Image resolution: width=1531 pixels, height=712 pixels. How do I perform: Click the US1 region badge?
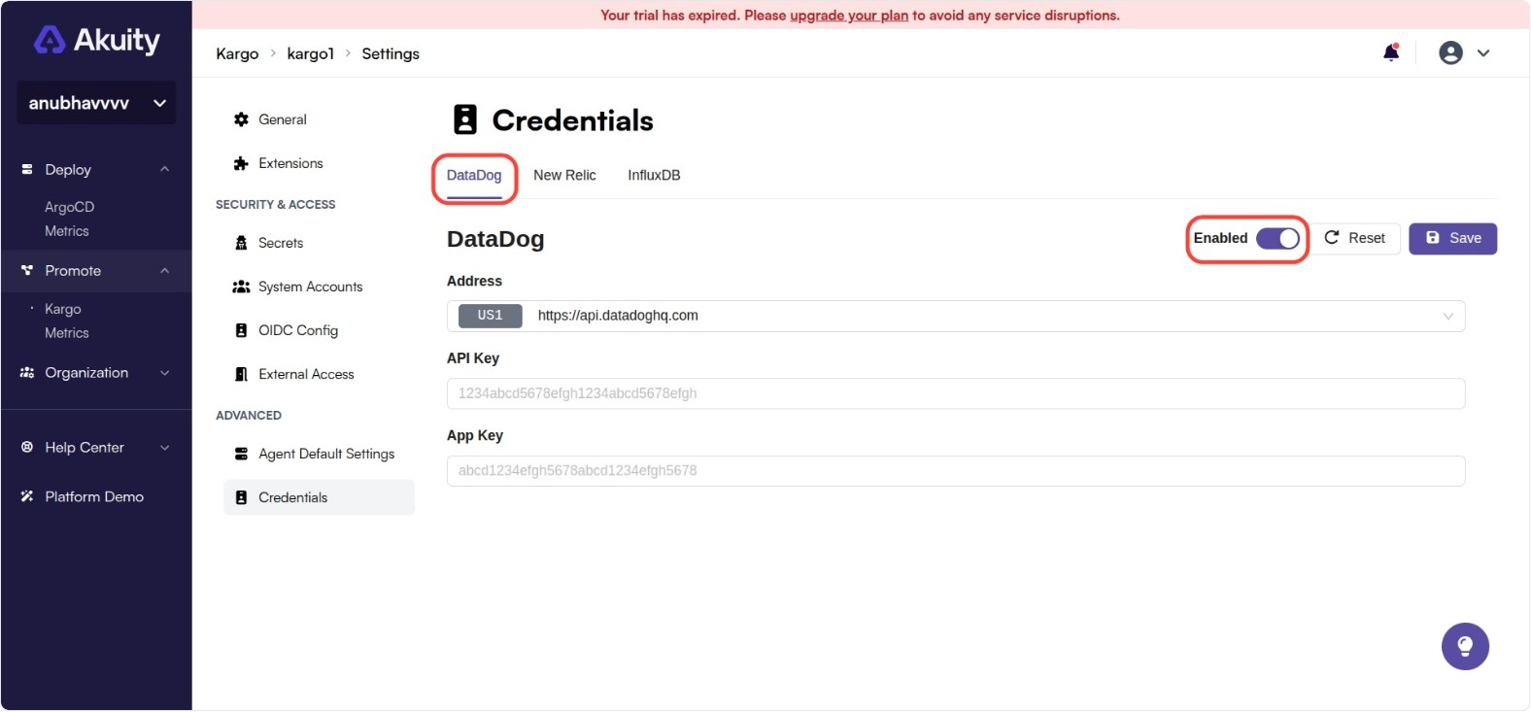point(490,315)
